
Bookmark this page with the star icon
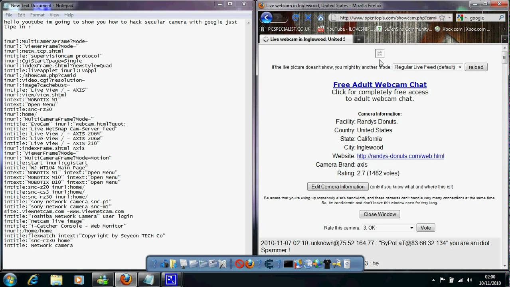click(x=442, y=18)
